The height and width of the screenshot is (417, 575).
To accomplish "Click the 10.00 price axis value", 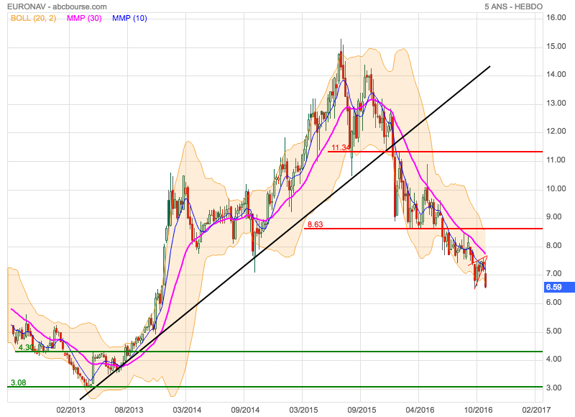I will coord(556,188).
